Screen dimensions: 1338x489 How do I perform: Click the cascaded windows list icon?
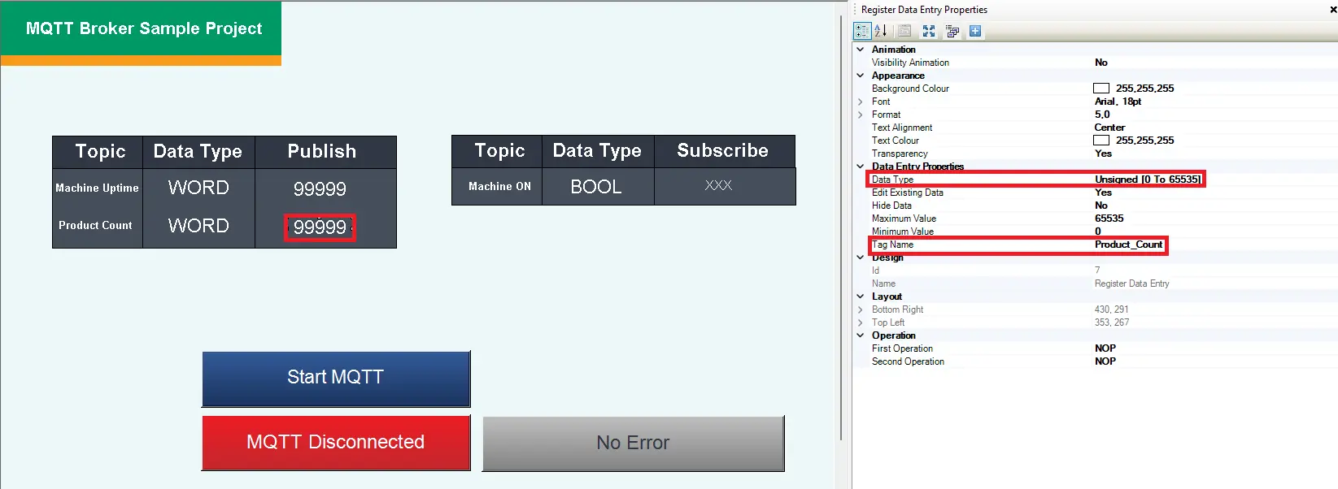[952, 31]
